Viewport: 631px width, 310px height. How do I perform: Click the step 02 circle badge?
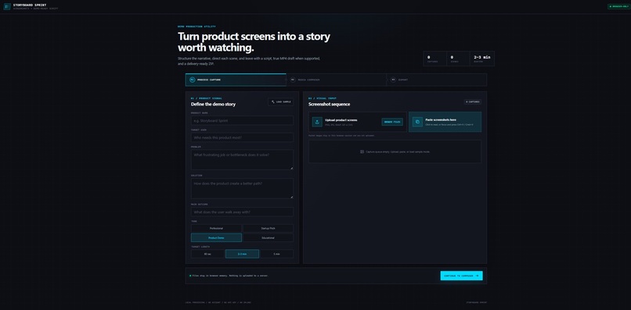tap(293, 80)
